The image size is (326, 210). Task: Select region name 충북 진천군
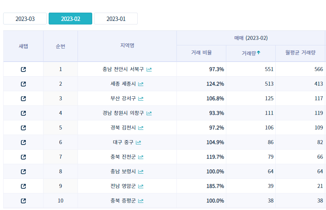[x=123, y=157]
